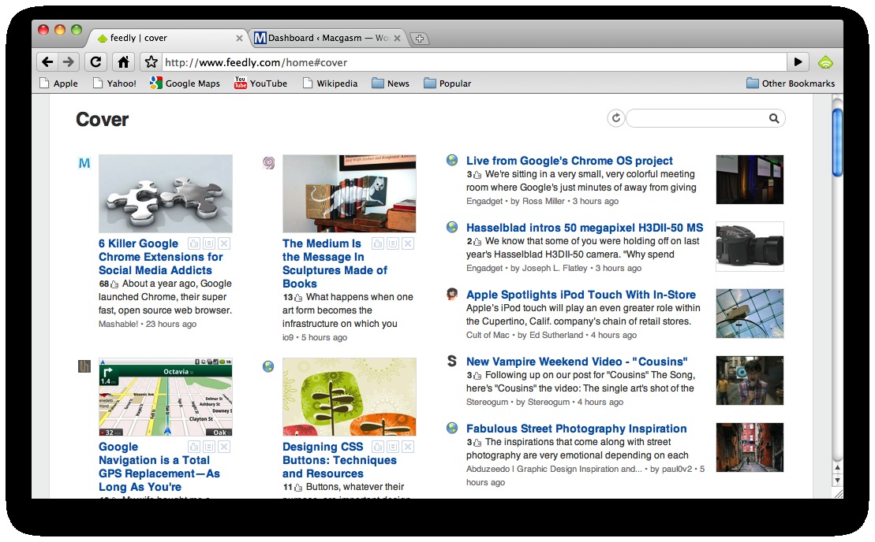This screenshot has width=875, height=542.
Task: Like the Google Navigation GPS article
Action: click(x=194, y=447)
